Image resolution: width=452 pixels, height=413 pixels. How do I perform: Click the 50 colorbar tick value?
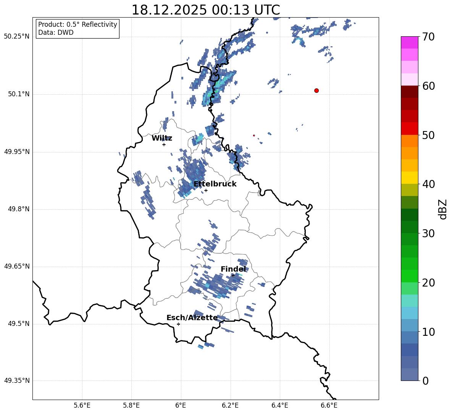point(428,135)
